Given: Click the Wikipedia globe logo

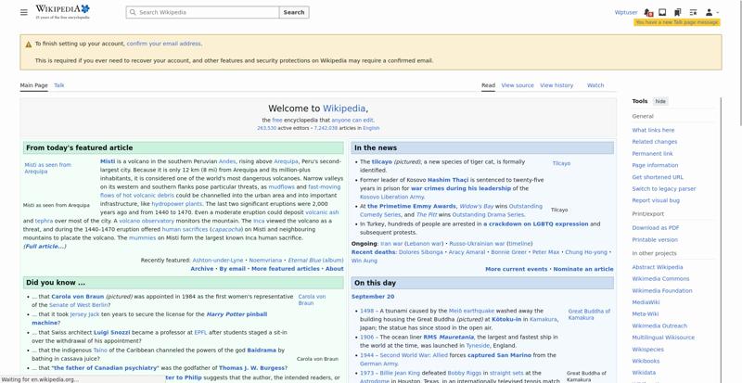Looking at the screenshot, I should 62,12.
